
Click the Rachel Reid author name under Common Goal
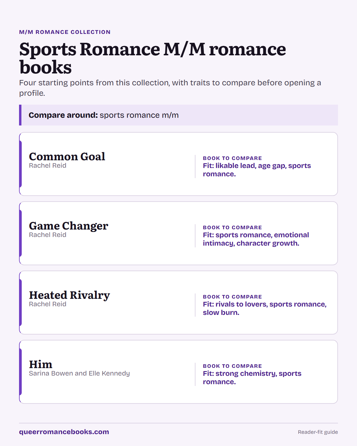click(48, 166)
